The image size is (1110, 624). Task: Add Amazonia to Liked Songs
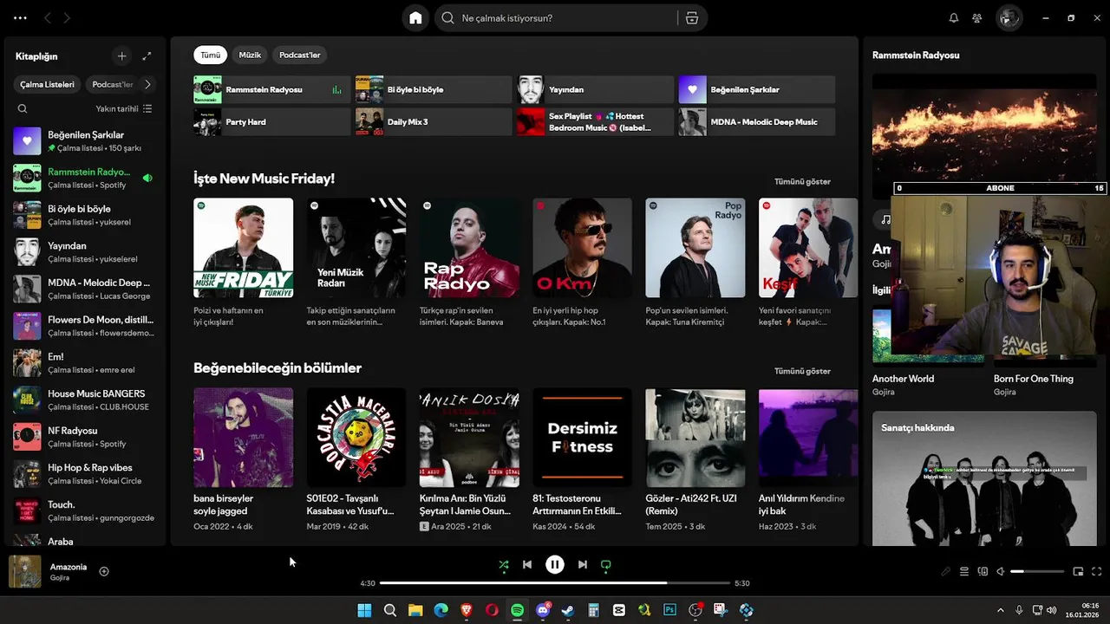click(x=104, y=571)
